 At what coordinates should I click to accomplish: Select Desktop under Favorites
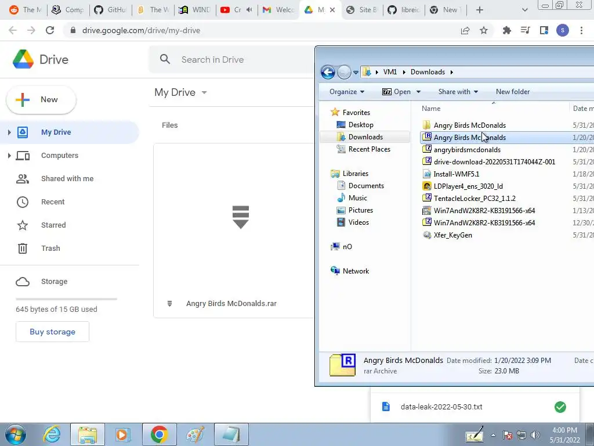(x=361, y=125)
